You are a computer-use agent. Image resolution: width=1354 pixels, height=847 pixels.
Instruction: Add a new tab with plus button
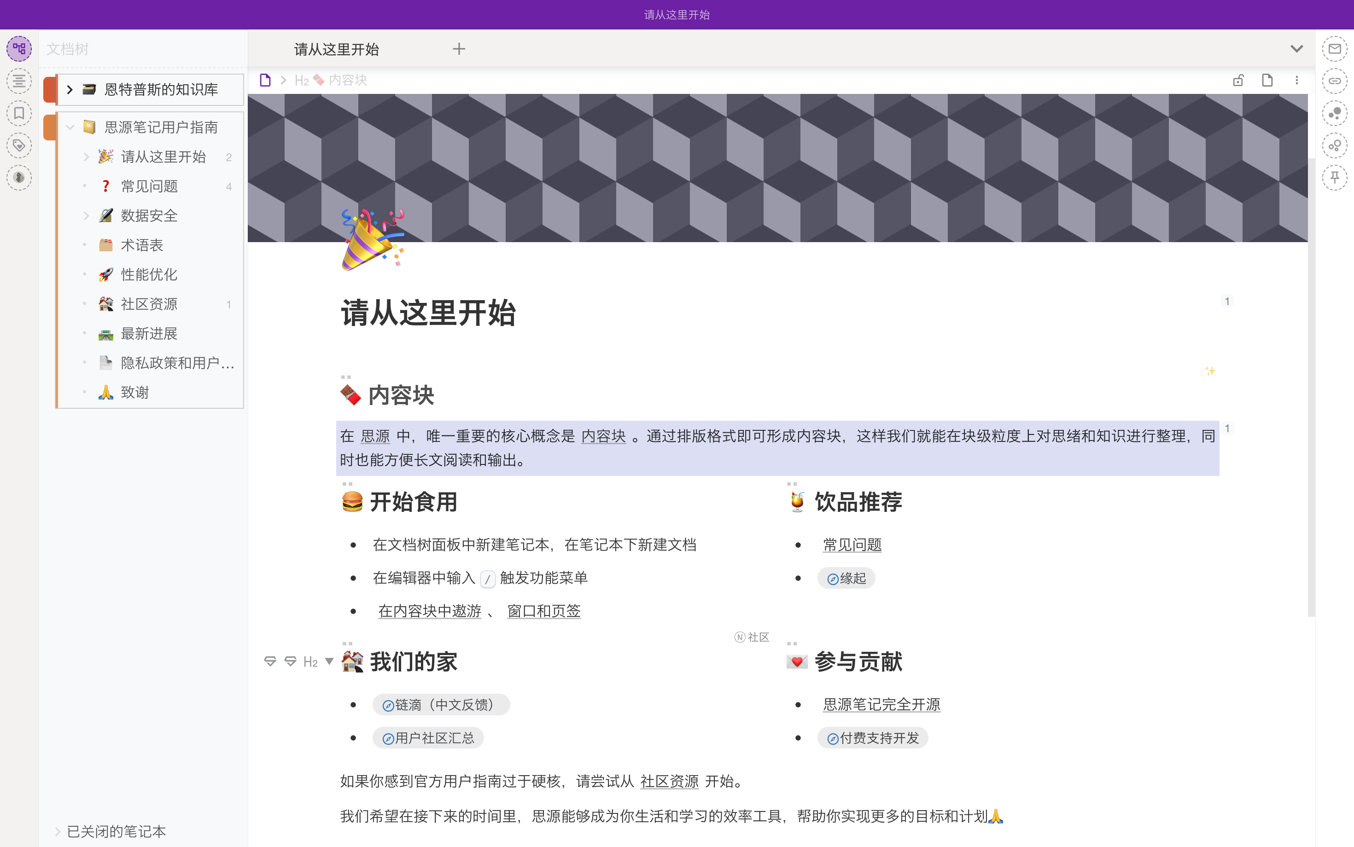458,49
